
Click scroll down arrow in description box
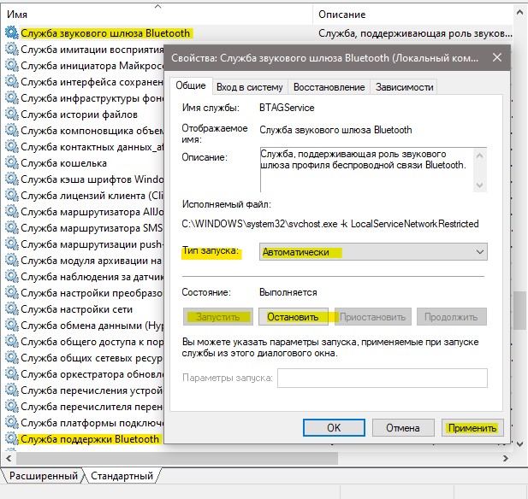(480, 185)
